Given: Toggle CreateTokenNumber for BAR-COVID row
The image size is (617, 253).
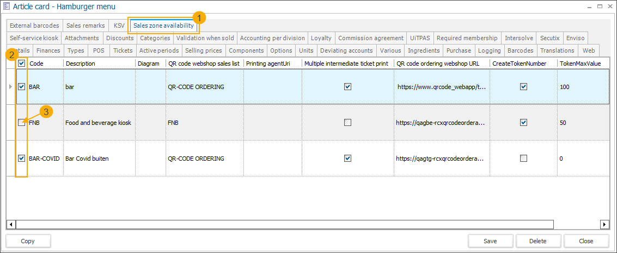Looking at the screenshot, I should 523,159.
